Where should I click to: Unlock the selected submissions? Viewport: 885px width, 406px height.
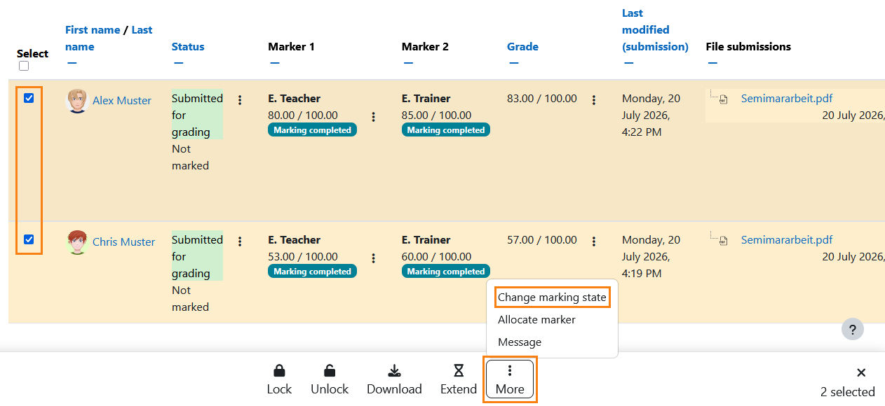pyautogui.click(x=330, y=379)
